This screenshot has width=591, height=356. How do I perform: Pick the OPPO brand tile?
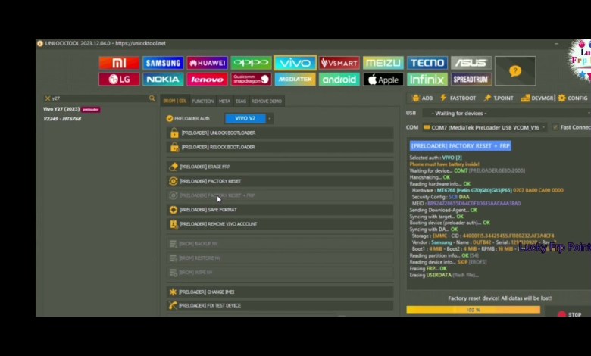(x=251, y=63)
